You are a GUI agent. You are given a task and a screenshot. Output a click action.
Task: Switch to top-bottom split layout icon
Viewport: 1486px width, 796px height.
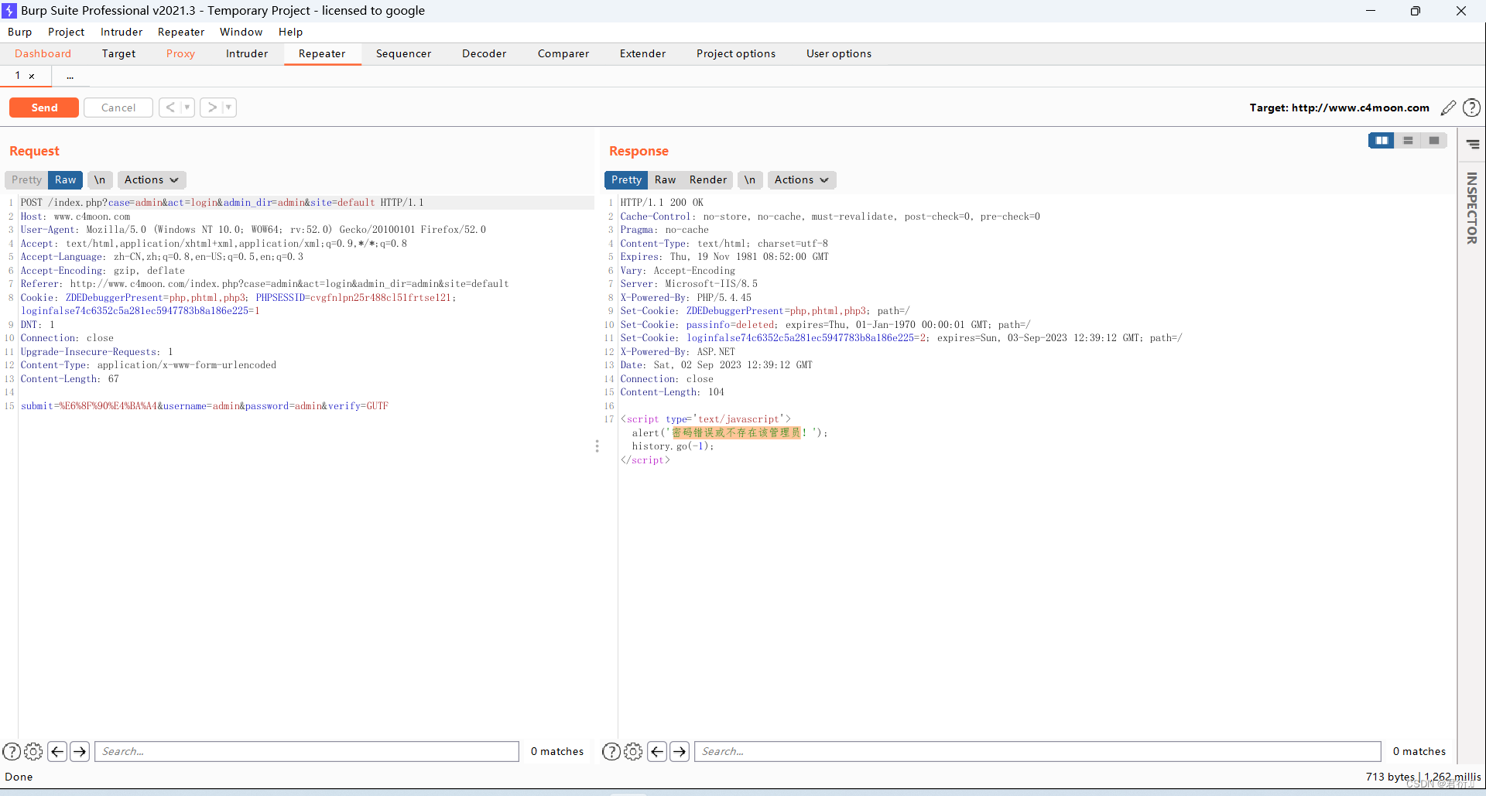click(1408, 141)
